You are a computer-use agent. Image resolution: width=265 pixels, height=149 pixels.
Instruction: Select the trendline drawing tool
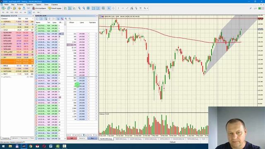click(127, 8)
